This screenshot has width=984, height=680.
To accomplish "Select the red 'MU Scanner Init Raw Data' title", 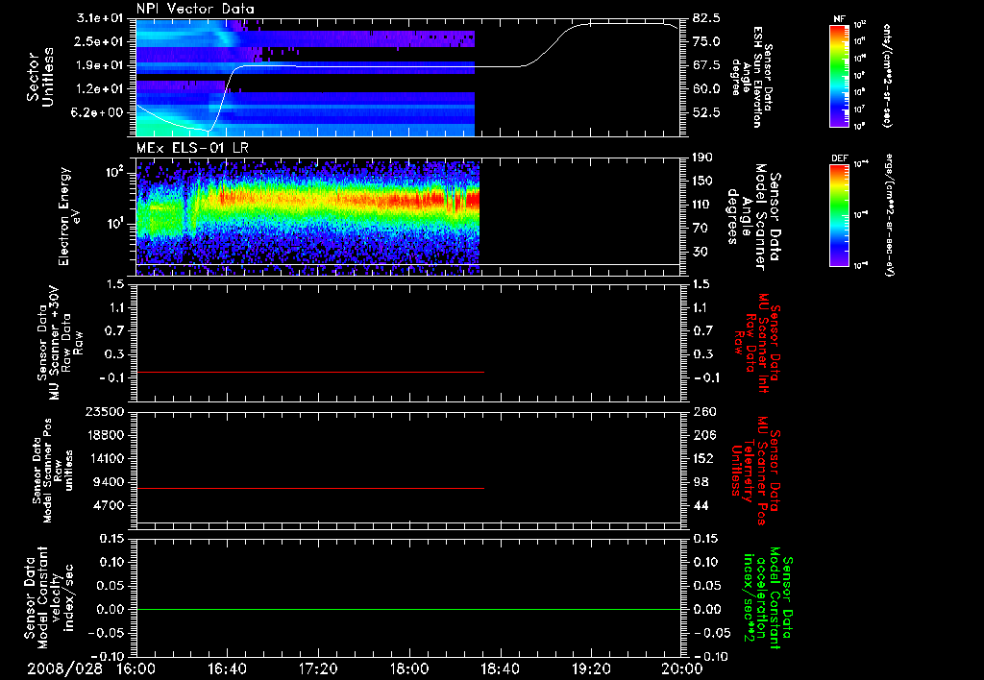I will pos(758,343).
